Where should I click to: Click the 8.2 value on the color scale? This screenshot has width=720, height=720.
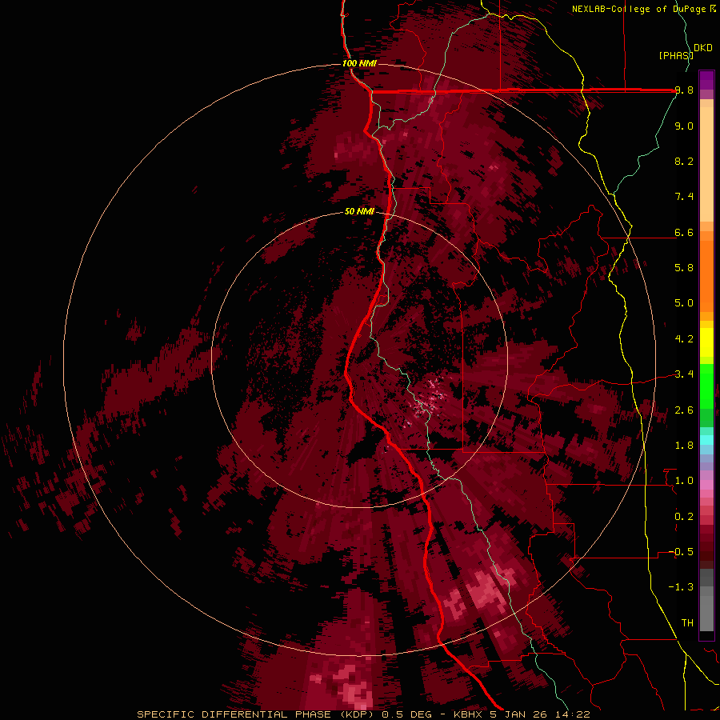[684, 161]
